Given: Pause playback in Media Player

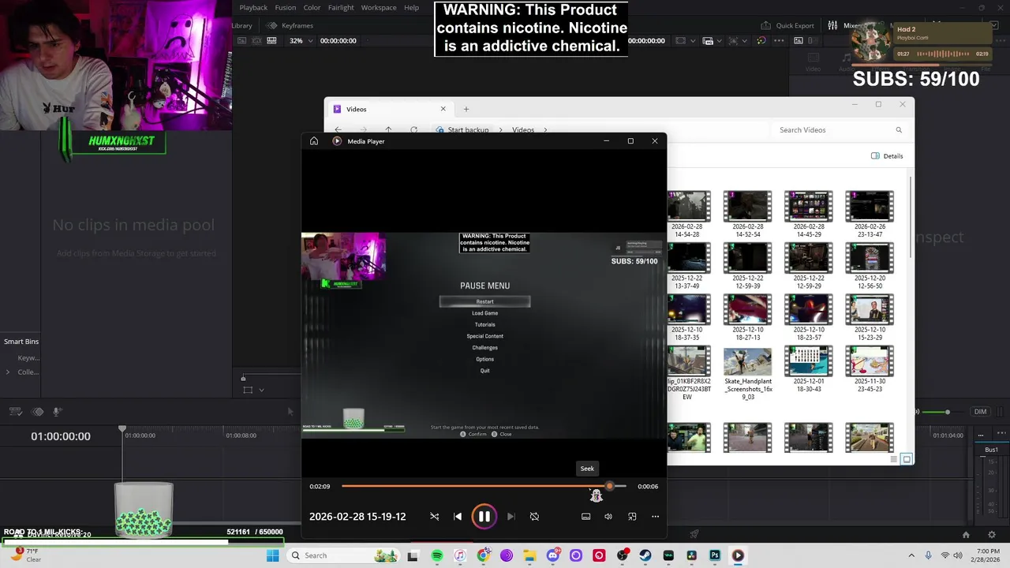Looking at the screenshot, I should (484, 517).
